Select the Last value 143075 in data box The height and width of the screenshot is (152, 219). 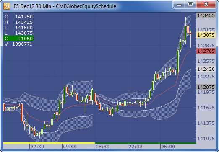(x=24, y=33)
